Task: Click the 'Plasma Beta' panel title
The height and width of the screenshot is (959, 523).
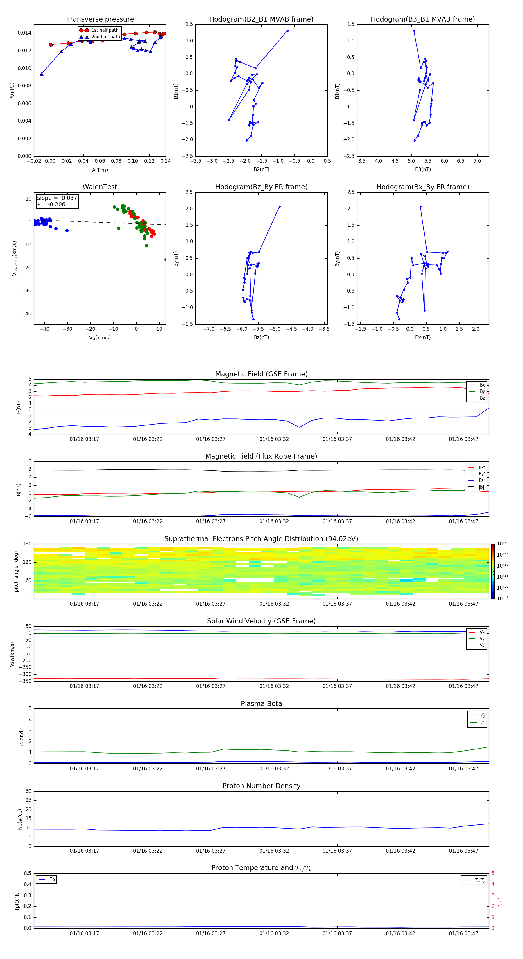Action: coord(261,704)
